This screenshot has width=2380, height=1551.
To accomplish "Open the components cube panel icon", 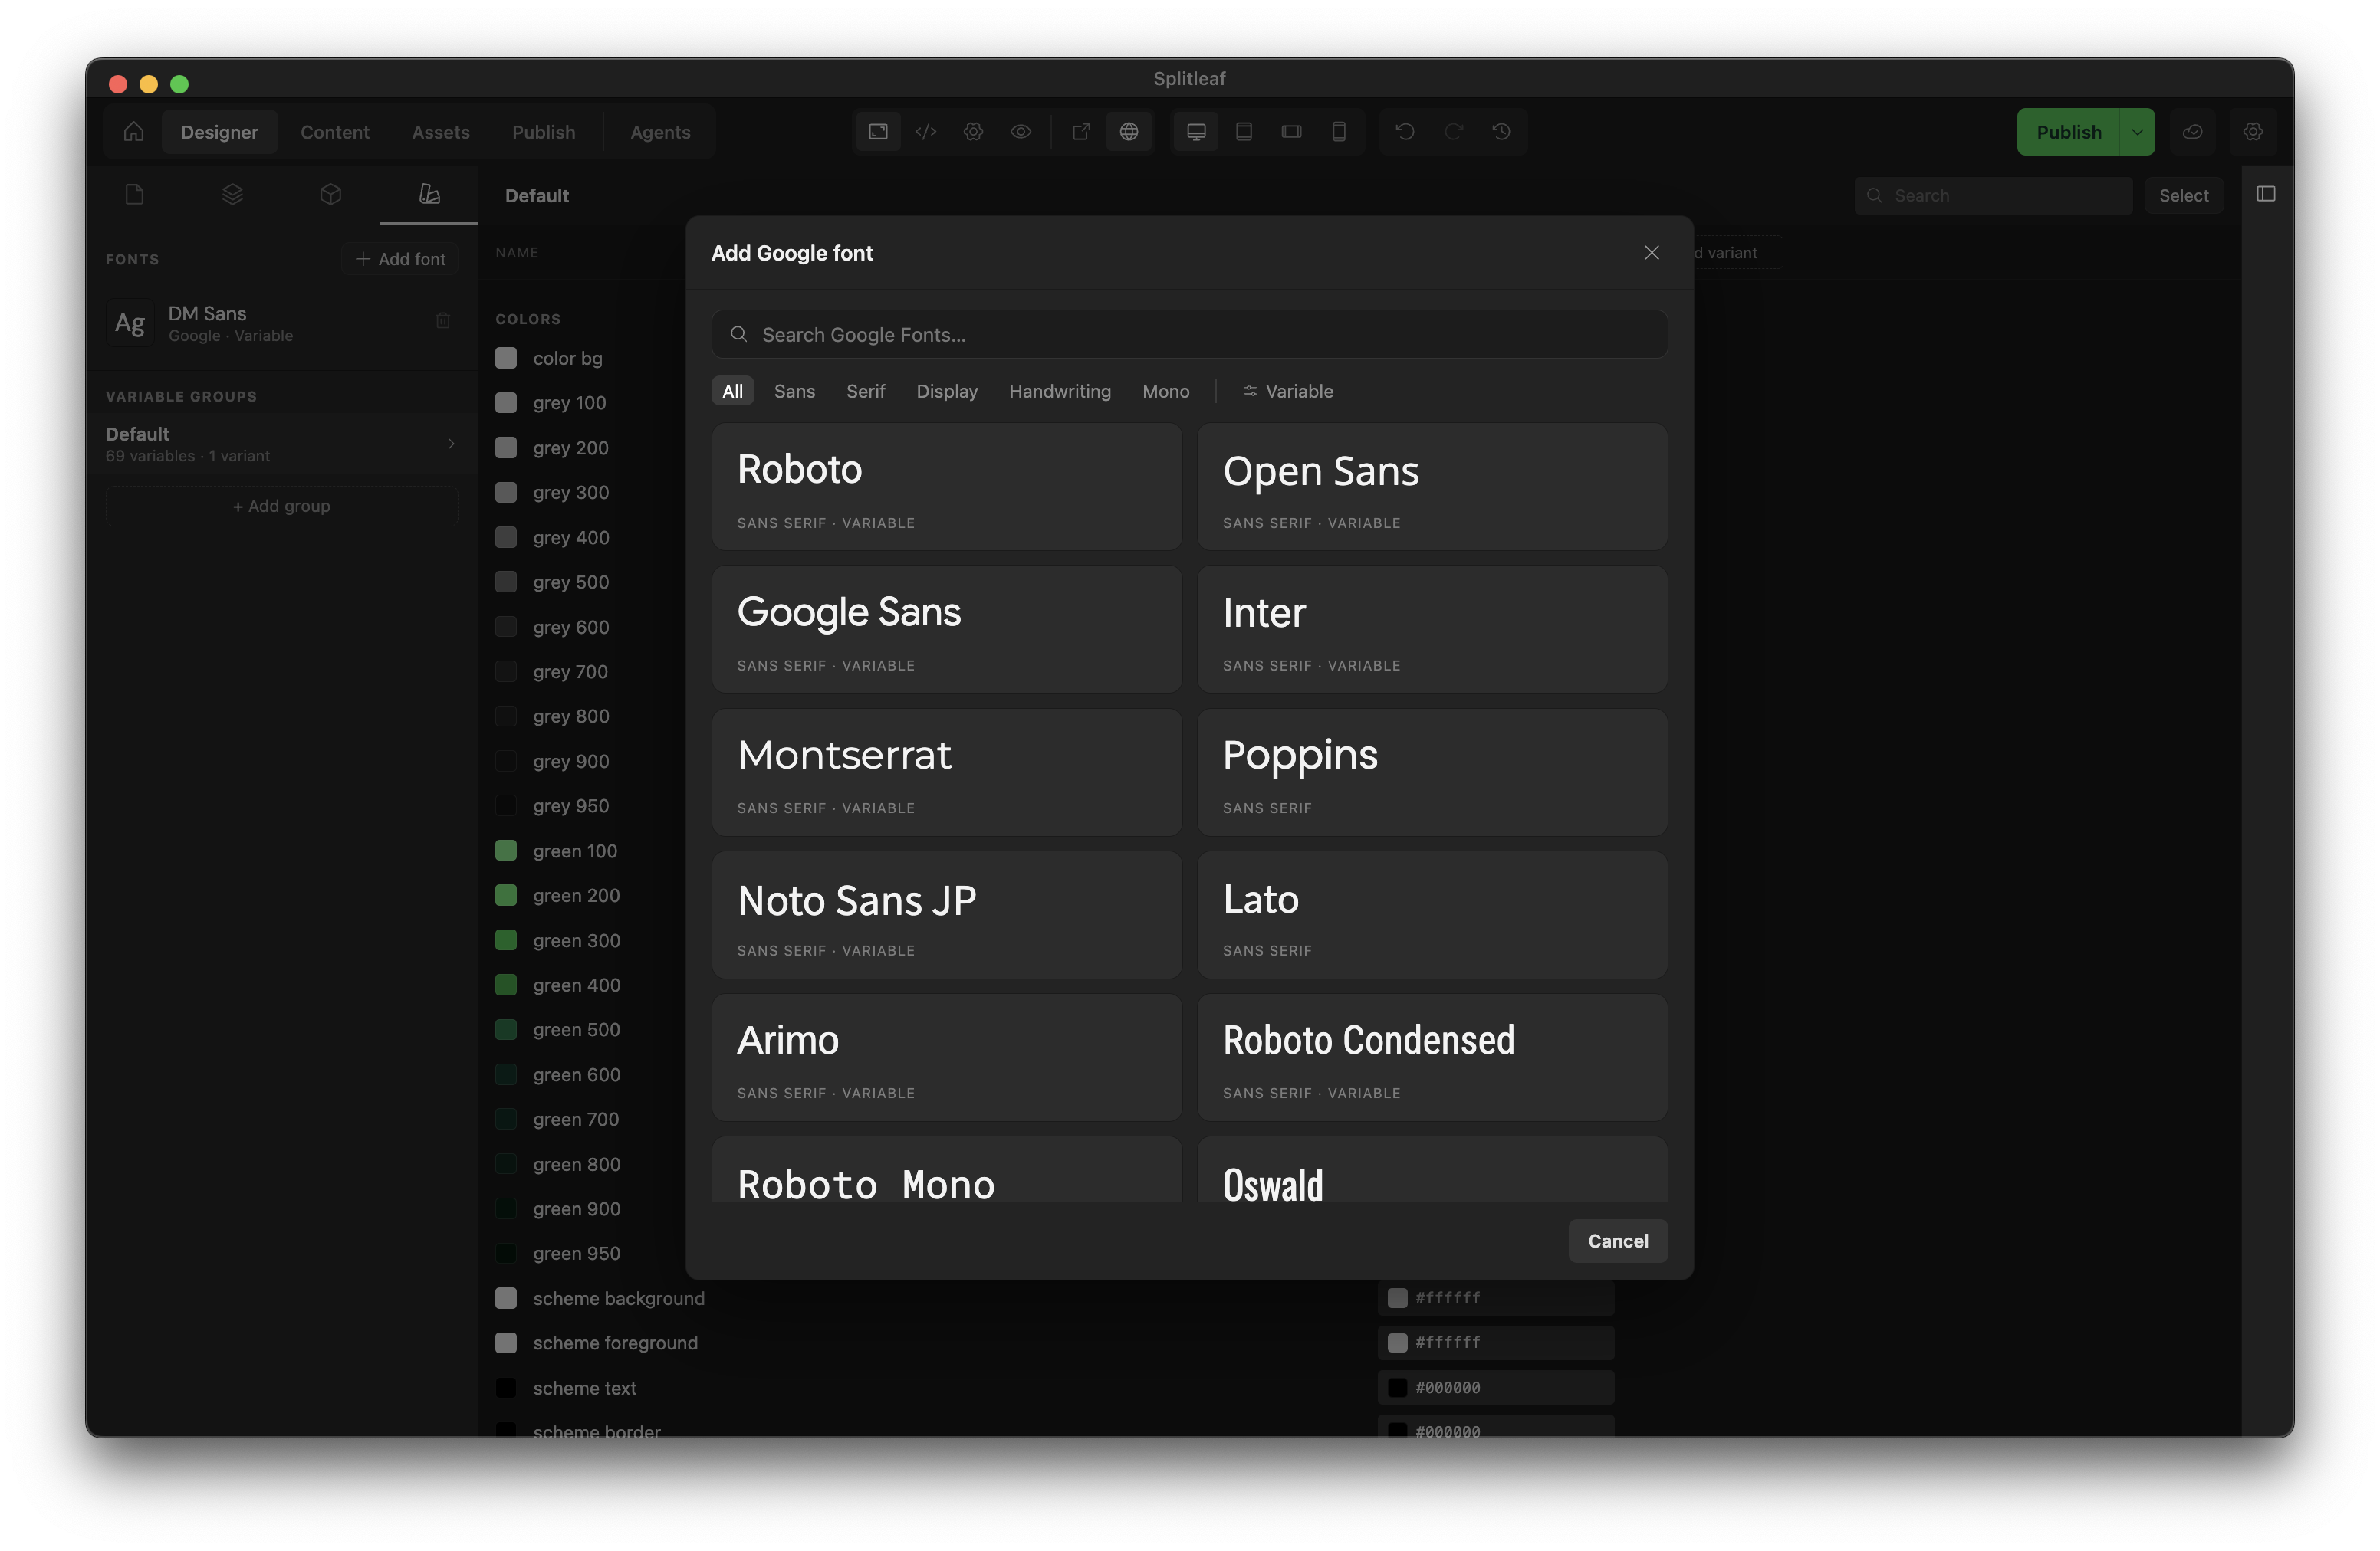I will (330, 194).
